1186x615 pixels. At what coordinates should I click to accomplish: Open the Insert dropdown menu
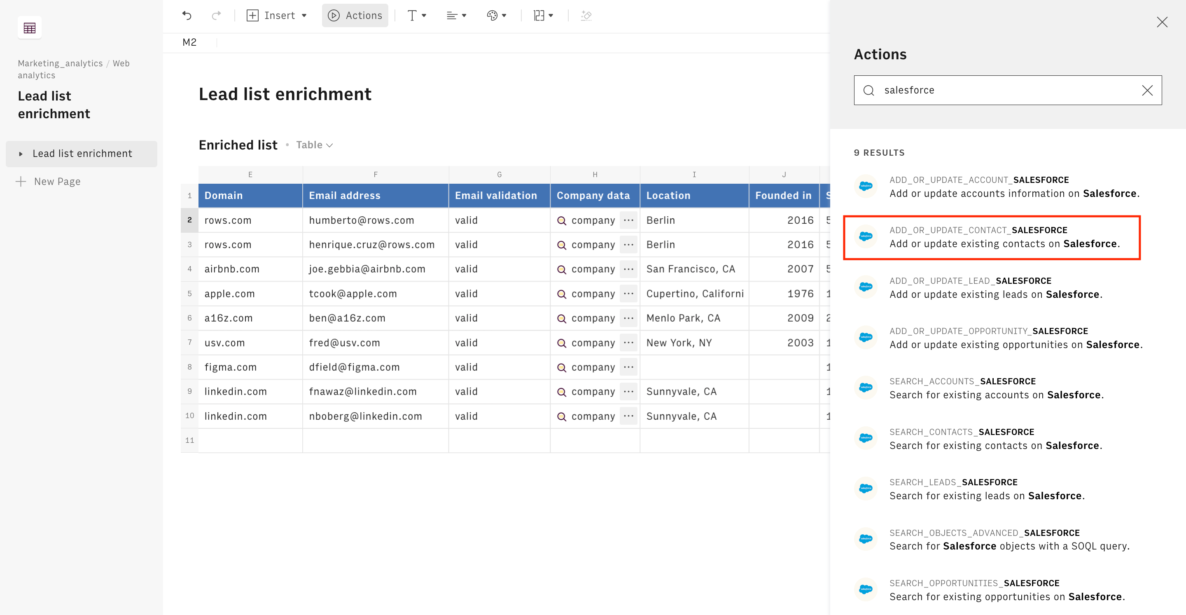277,15
